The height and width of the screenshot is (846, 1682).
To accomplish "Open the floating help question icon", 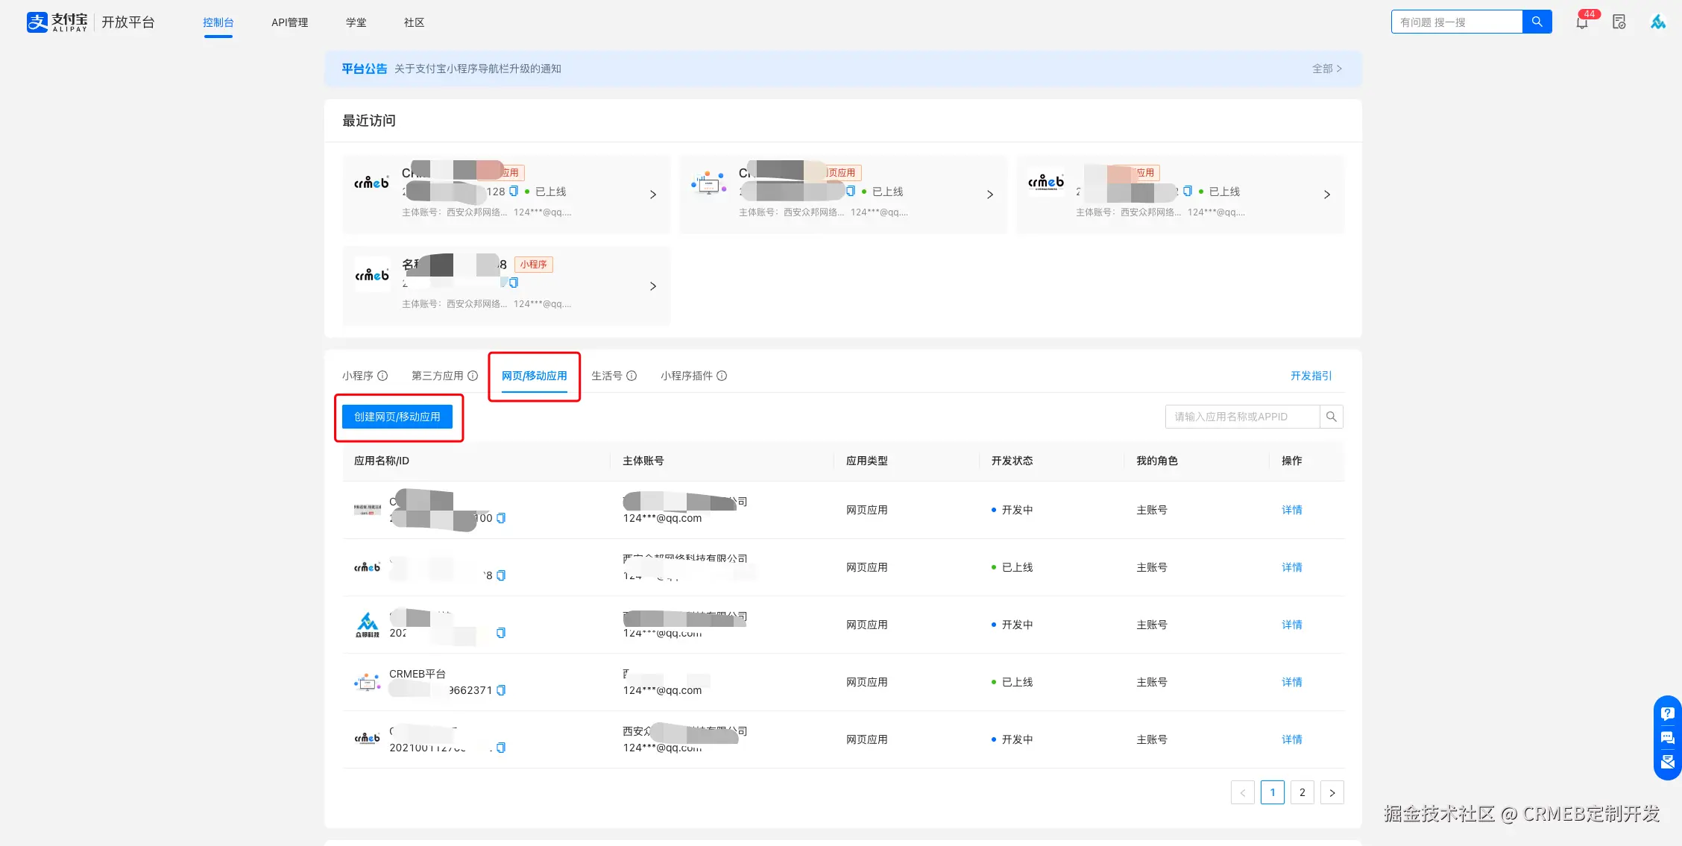I will point(1668,713).
